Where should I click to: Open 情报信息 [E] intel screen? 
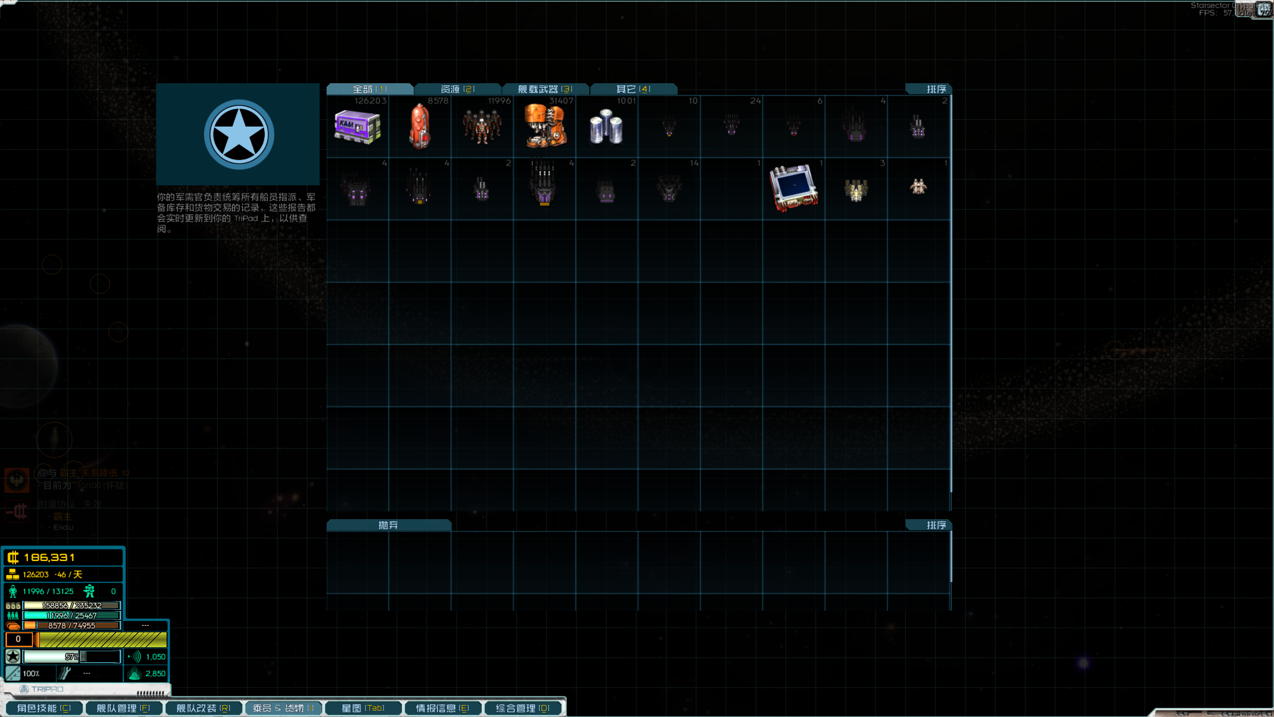(443, 708)
